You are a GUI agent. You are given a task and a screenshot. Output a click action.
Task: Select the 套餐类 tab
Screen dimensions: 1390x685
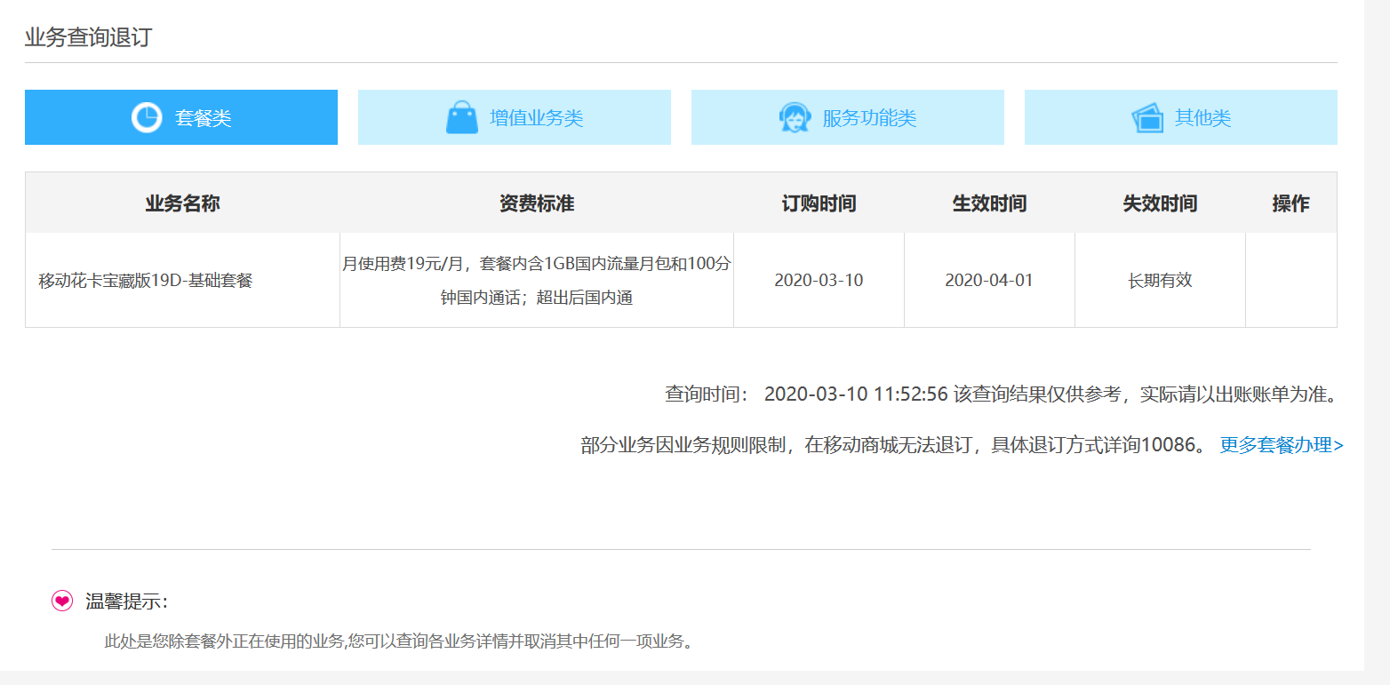click(x=181, y=117)
